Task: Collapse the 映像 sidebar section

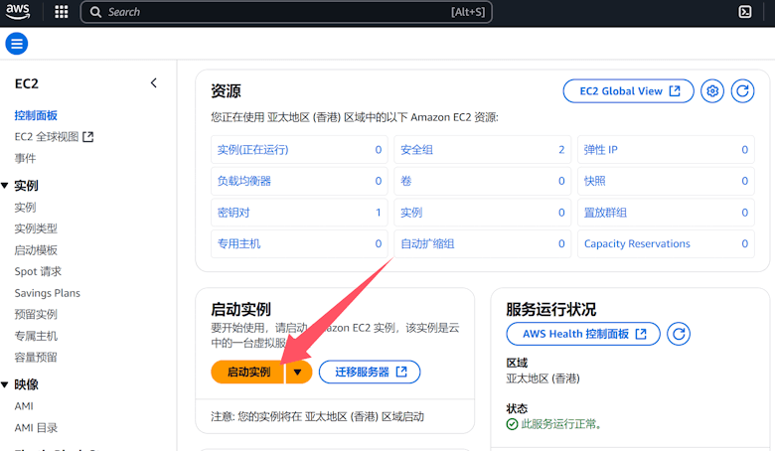Action: 5,384
